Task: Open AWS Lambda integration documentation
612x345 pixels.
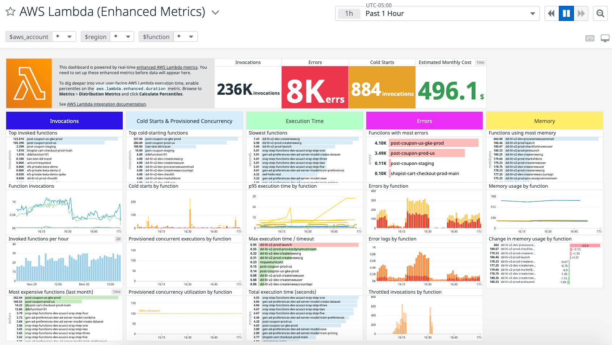Action: [x=106, y=104]
